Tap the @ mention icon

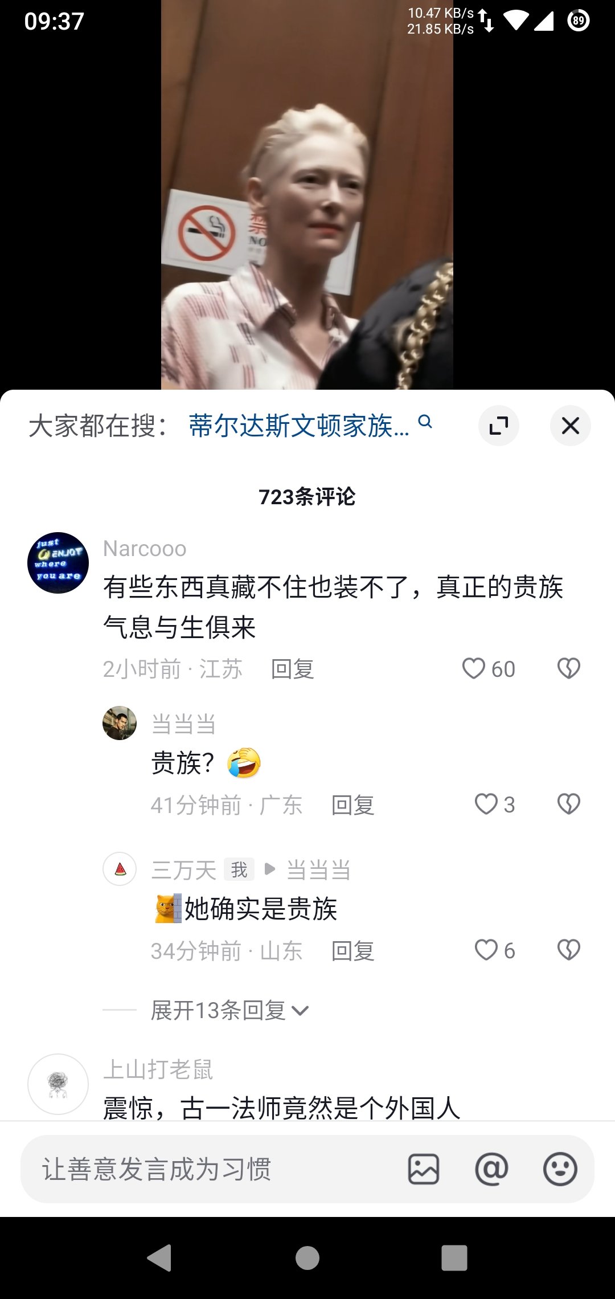491,1169
